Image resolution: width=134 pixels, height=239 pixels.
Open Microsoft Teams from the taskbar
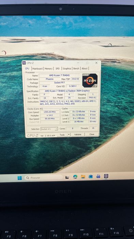click(x=98, y=176)
